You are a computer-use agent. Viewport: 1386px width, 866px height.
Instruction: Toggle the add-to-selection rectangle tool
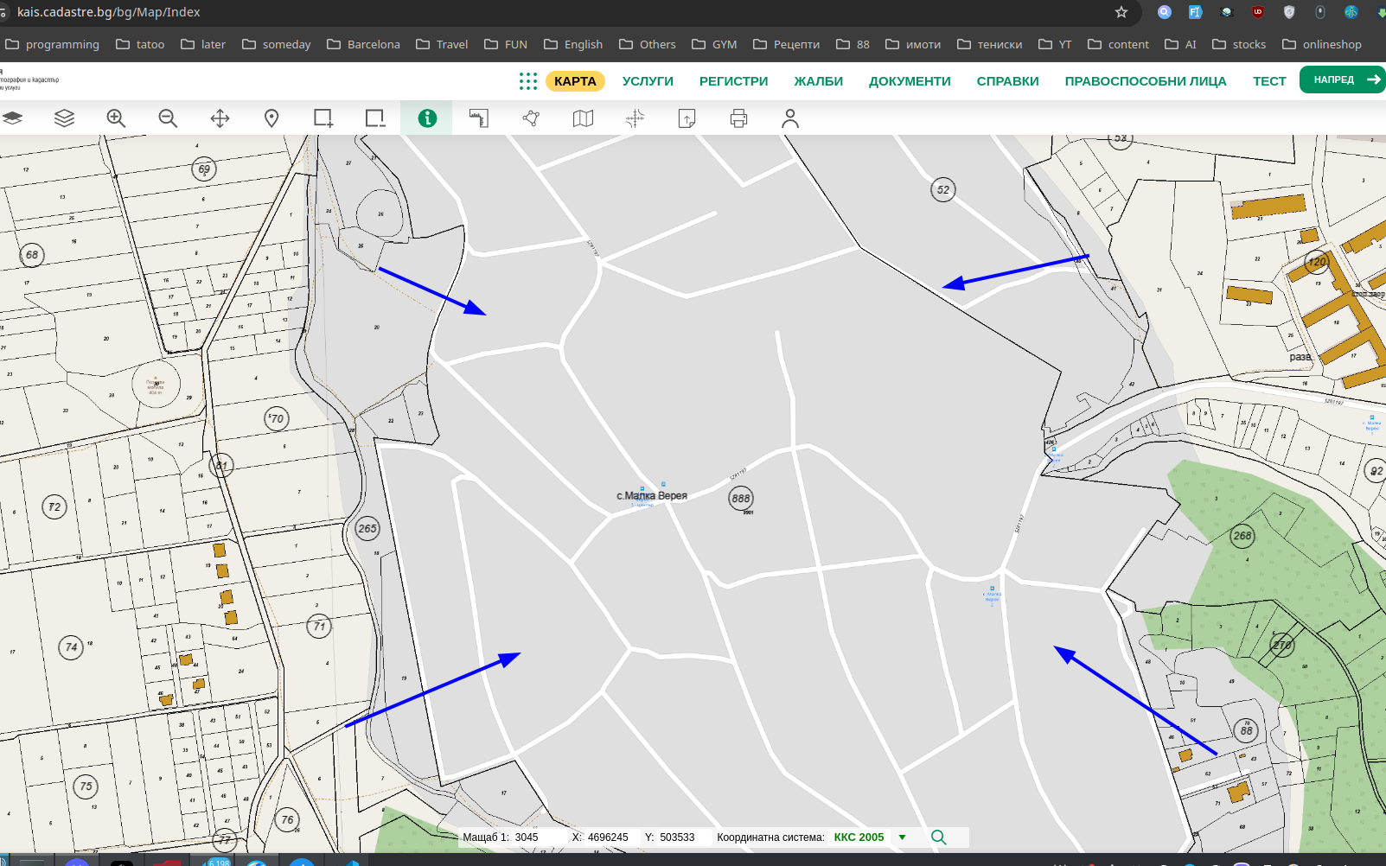[323, 118]
